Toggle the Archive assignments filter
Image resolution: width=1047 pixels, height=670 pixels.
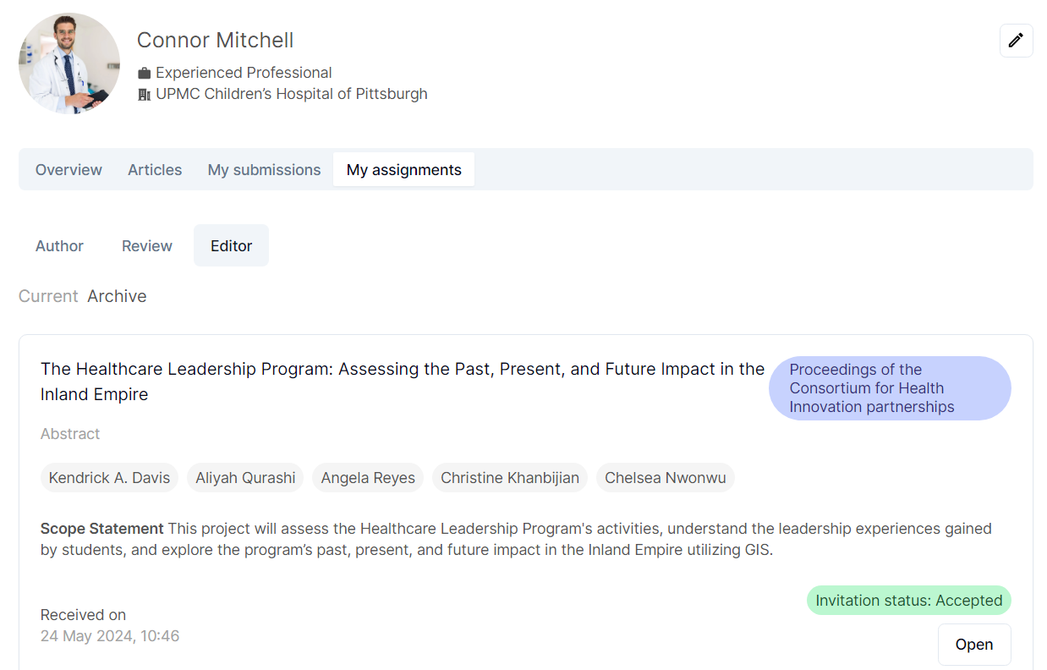click(x=117, y=296)
